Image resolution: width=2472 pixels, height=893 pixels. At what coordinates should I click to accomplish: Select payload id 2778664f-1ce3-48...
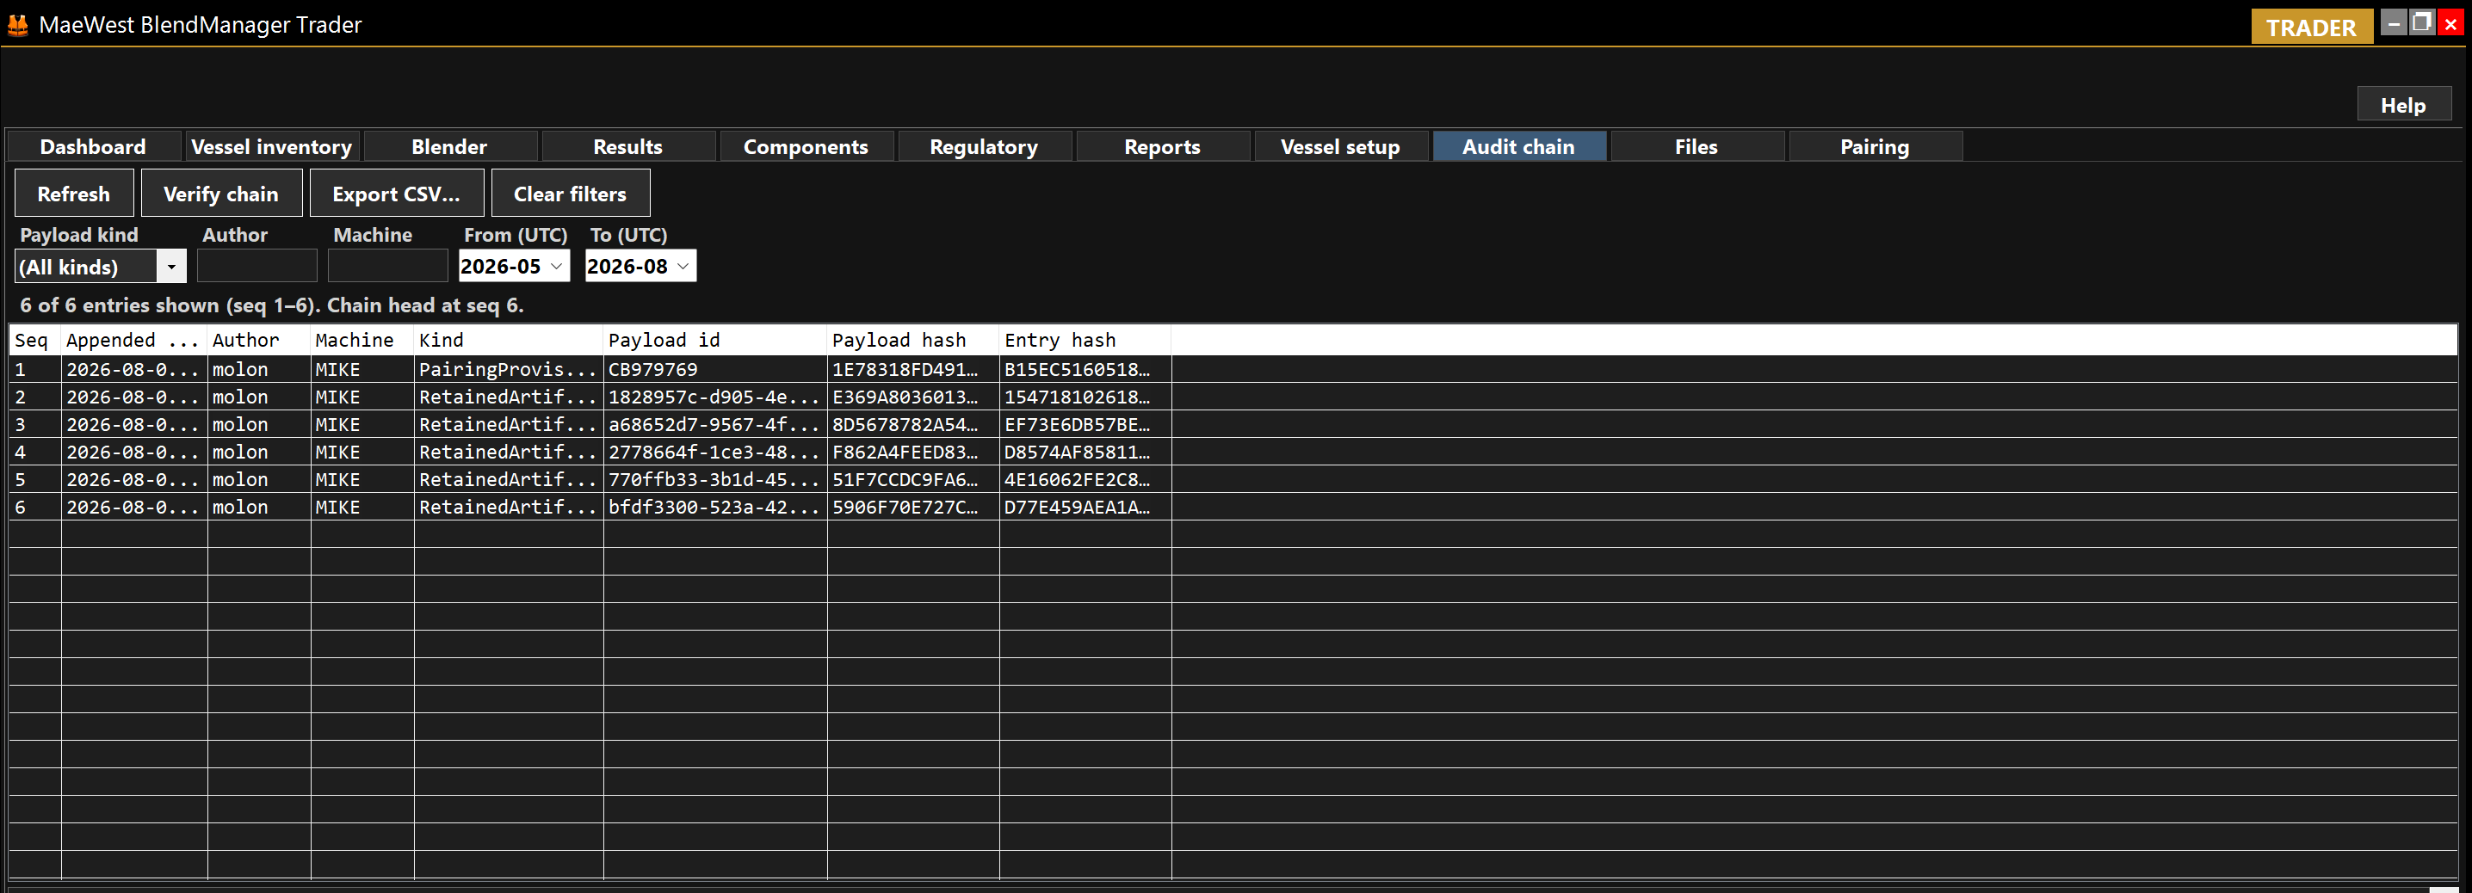(x=716, y=452)
